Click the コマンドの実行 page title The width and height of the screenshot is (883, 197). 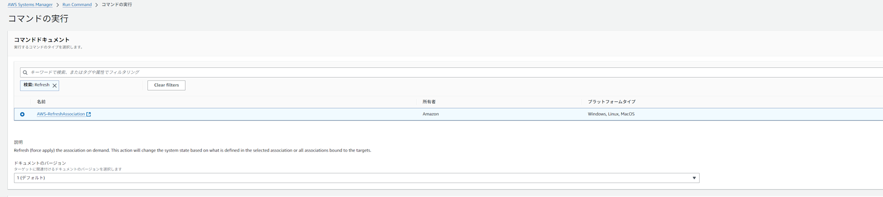click(38, 19)
